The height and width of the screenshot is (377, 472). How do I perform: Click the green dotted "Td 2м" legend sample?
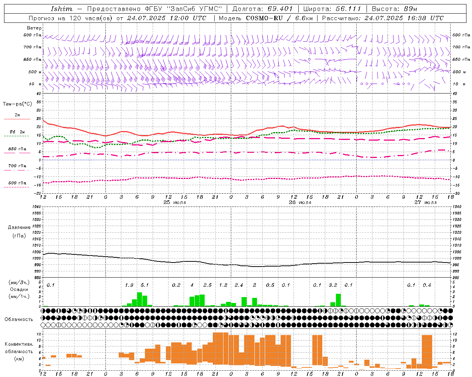tap(16, 136)
